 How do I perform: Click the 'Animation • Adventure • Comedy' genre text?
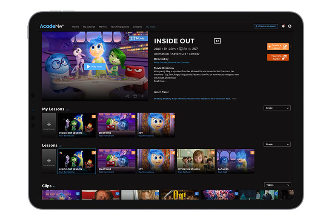point(177,54)
